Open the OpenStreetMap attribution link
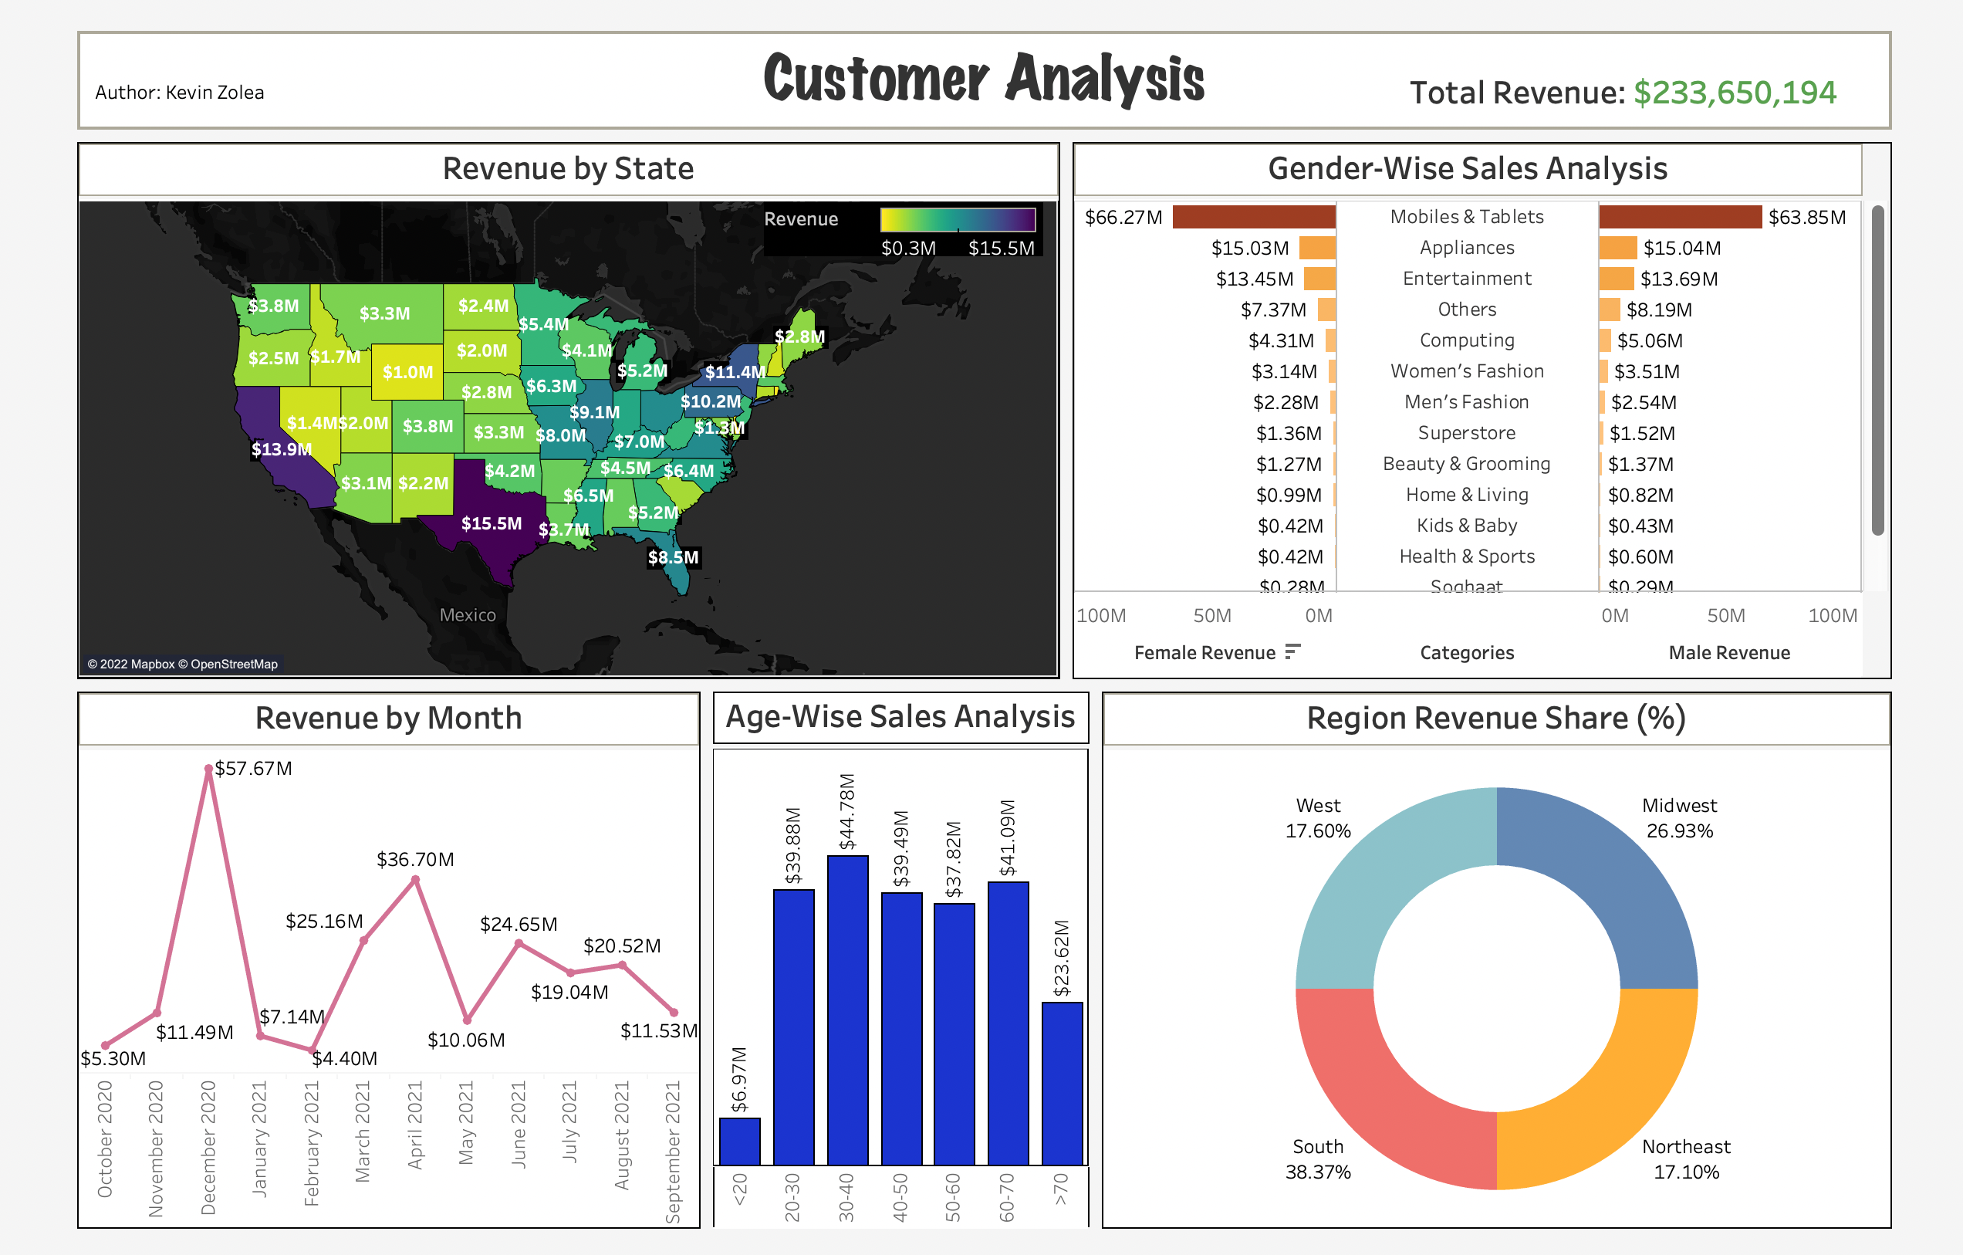This screenshot has width=1963, height=1255. click(236, 665)
